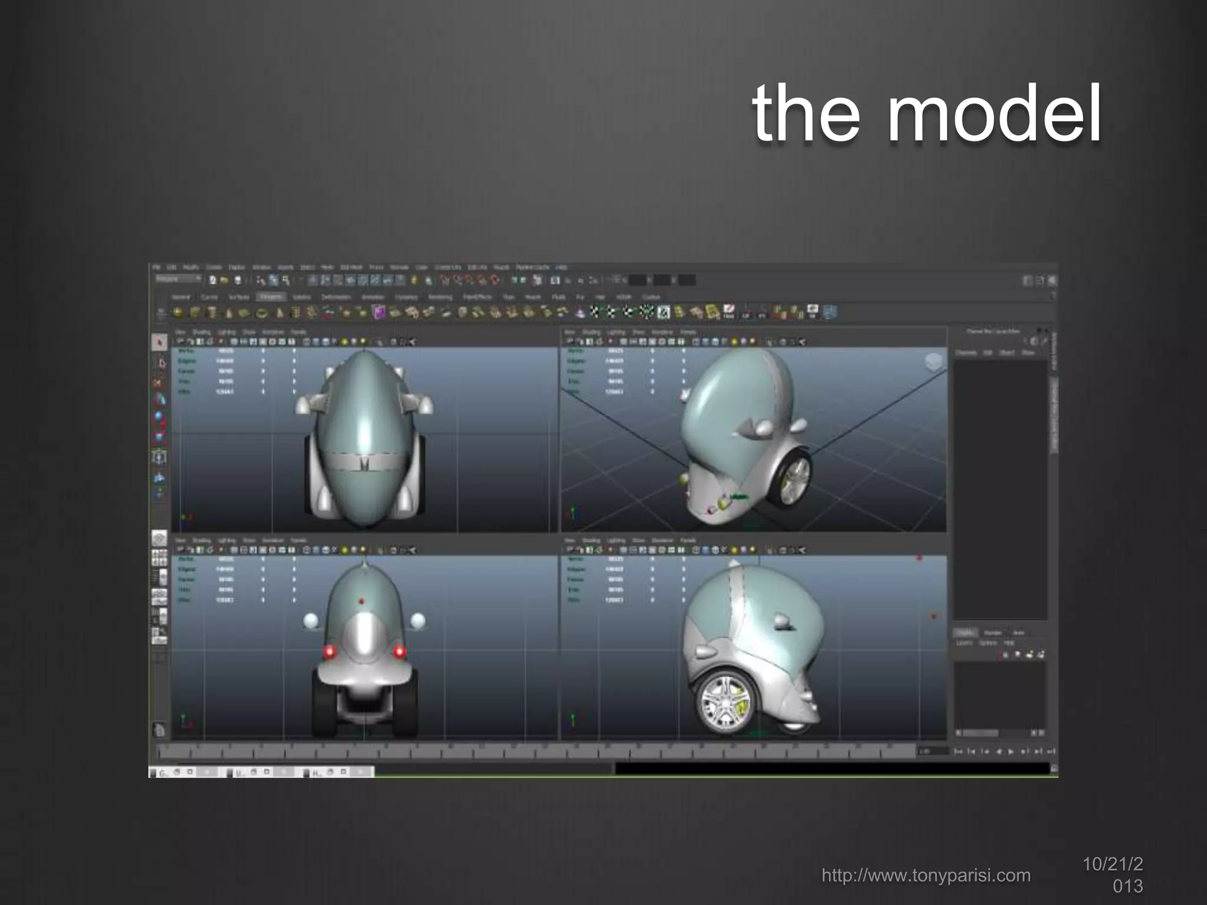Click the open scene folder icon

(225, 280)
